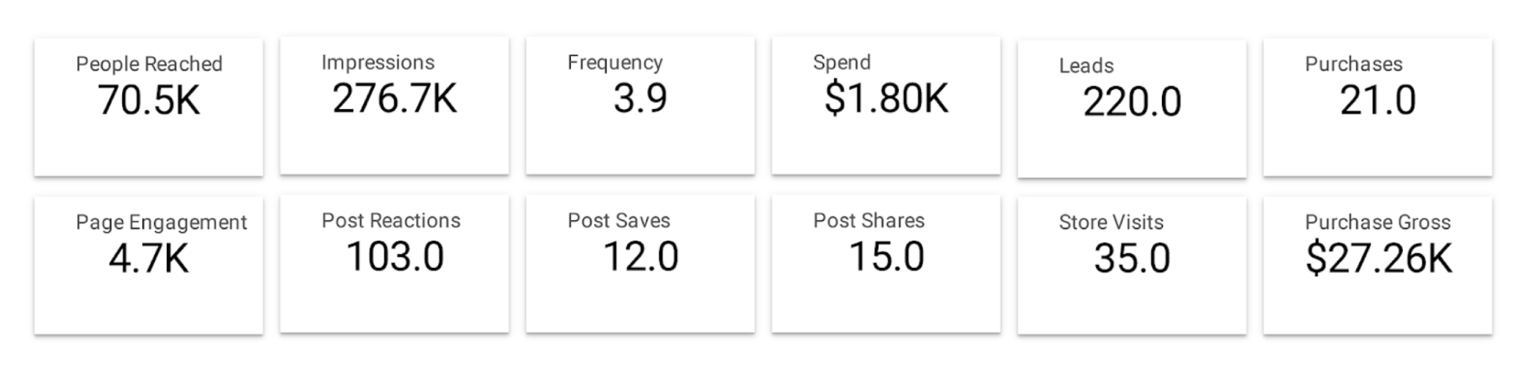Select the 3.9 frequency value

click(640, 99)
